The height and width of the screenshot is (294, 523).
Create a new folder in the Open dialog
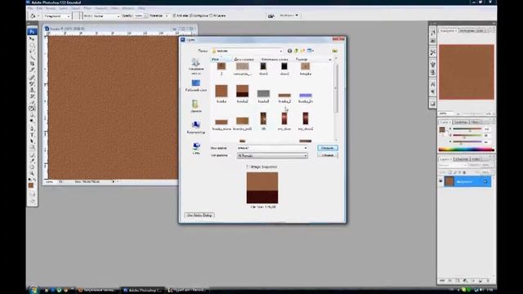[302, 51]
